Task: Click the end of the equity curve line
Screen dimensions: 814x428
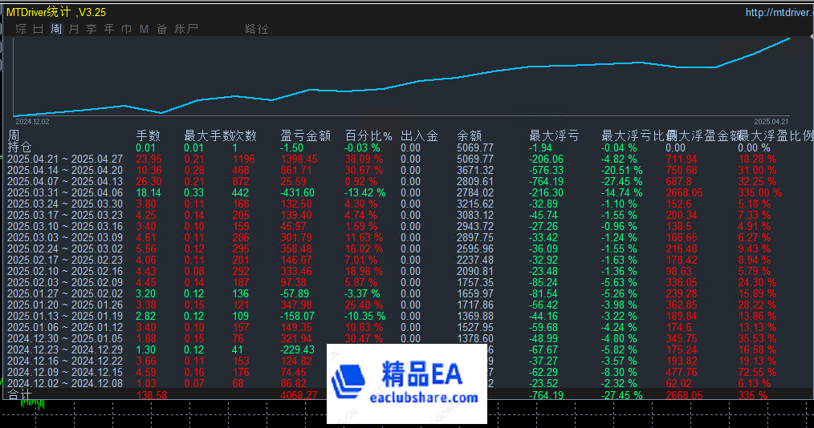Action: coord(789,38)
